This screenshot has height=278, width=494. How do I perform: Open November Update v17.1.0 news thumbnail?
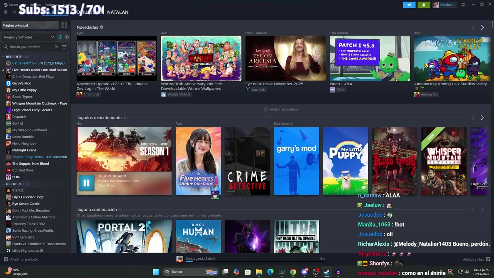pos(117,58)
